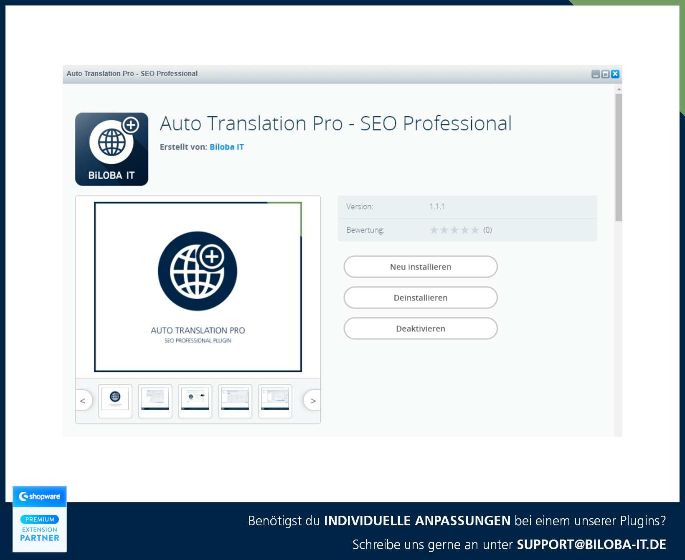Show previous screenshots with left arrow
The width and height of the screenshot is (685, 560).
[x=83, y=401]
